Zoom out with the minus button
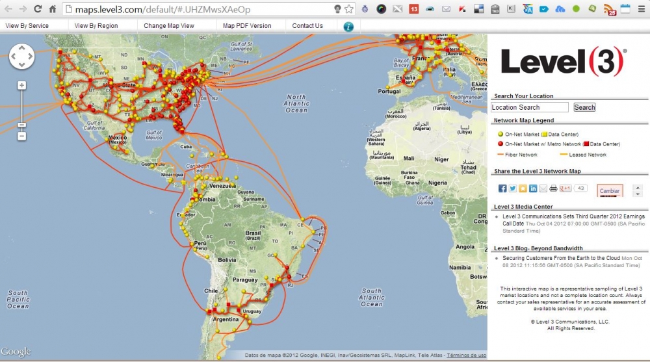Viewport: 650px width, 362px height. tap(21, 136)
